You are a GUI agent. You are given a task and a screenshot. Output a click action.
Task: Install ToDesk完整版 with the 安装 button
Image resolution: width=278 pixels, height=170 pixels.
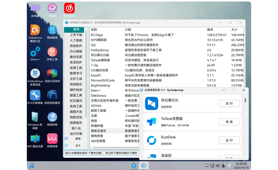click(229, 122)
